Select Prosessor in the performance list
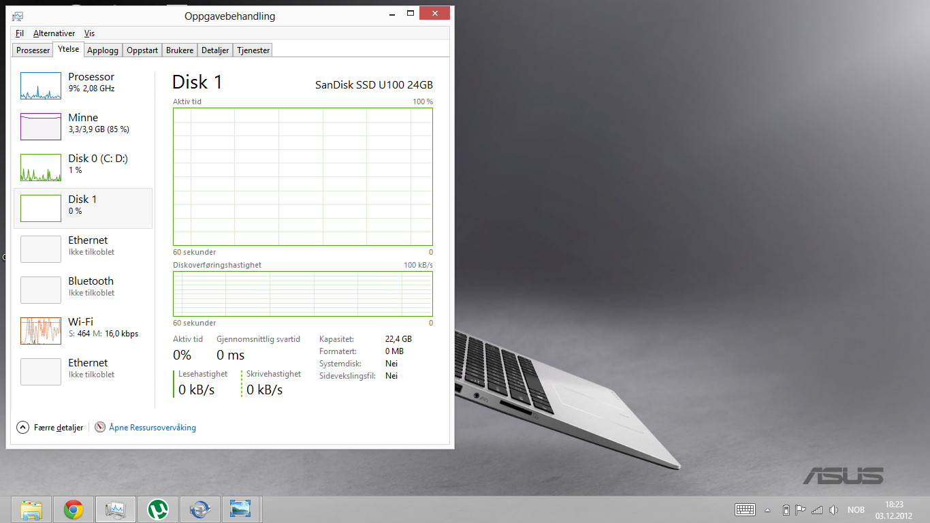This screenshot has height=523, width=930. (83, 86)
